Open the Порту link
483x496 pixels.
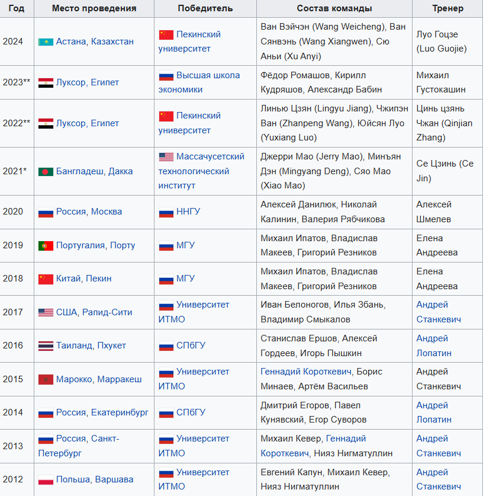tap(123, 245)
